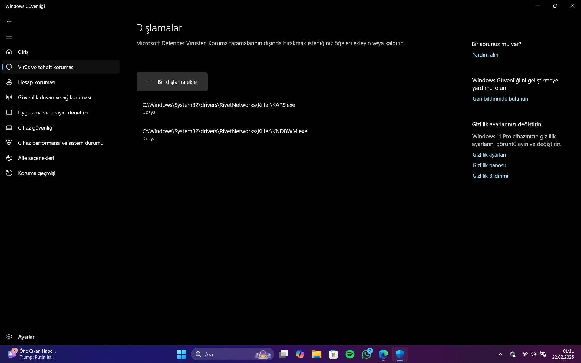Click Bir dışlama ekle button

tap(172, 81)
